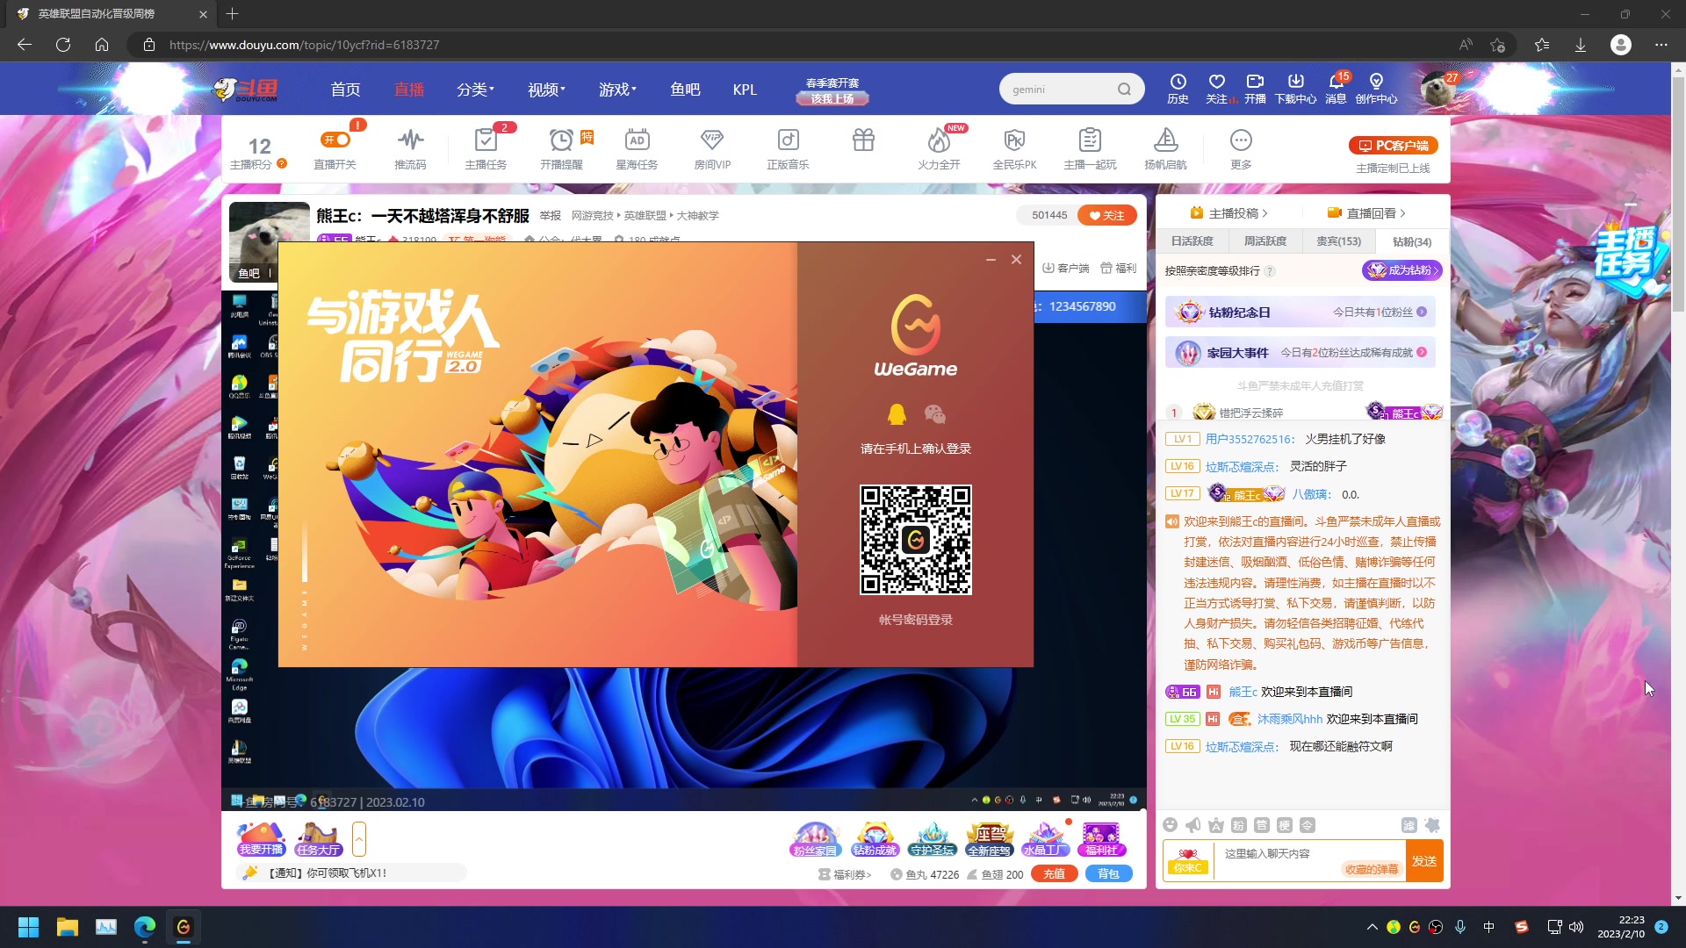Open the 全民乐PK icon

(x=1014, y=147)
